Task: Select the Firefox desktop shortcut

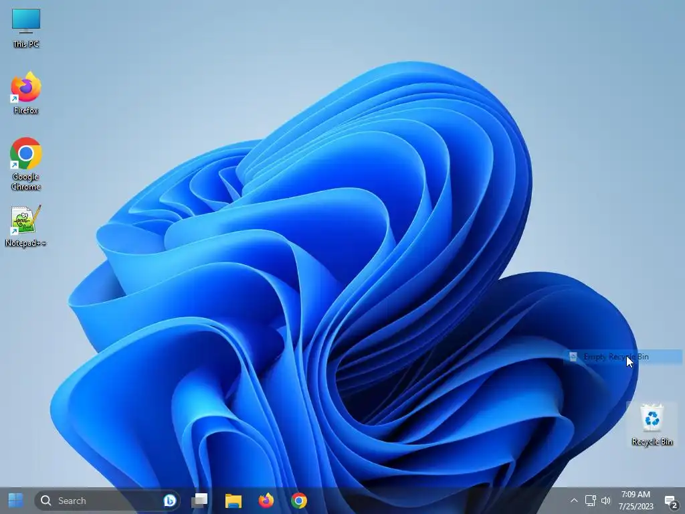Action: tap(26, 93)
